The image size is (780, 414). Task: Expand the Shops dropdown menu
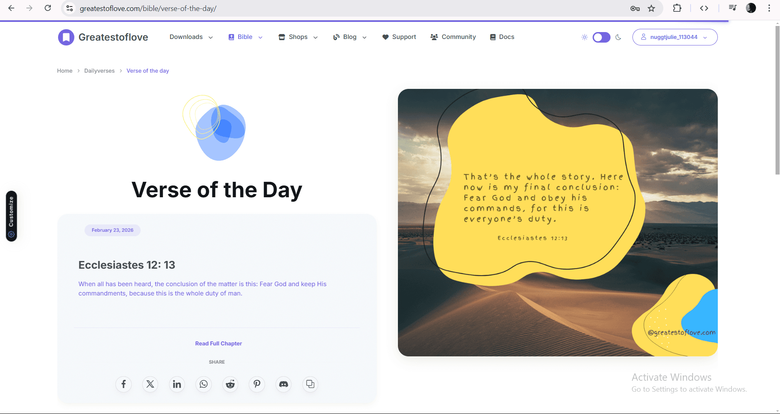[298, 37]
